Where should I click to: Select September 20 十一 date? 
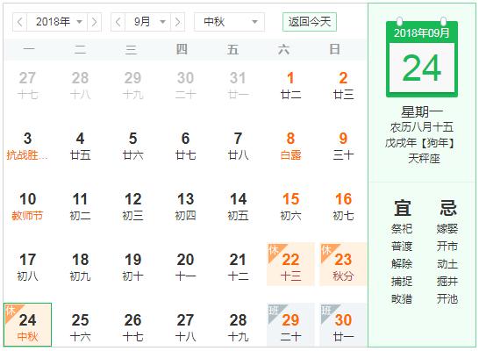185,268
